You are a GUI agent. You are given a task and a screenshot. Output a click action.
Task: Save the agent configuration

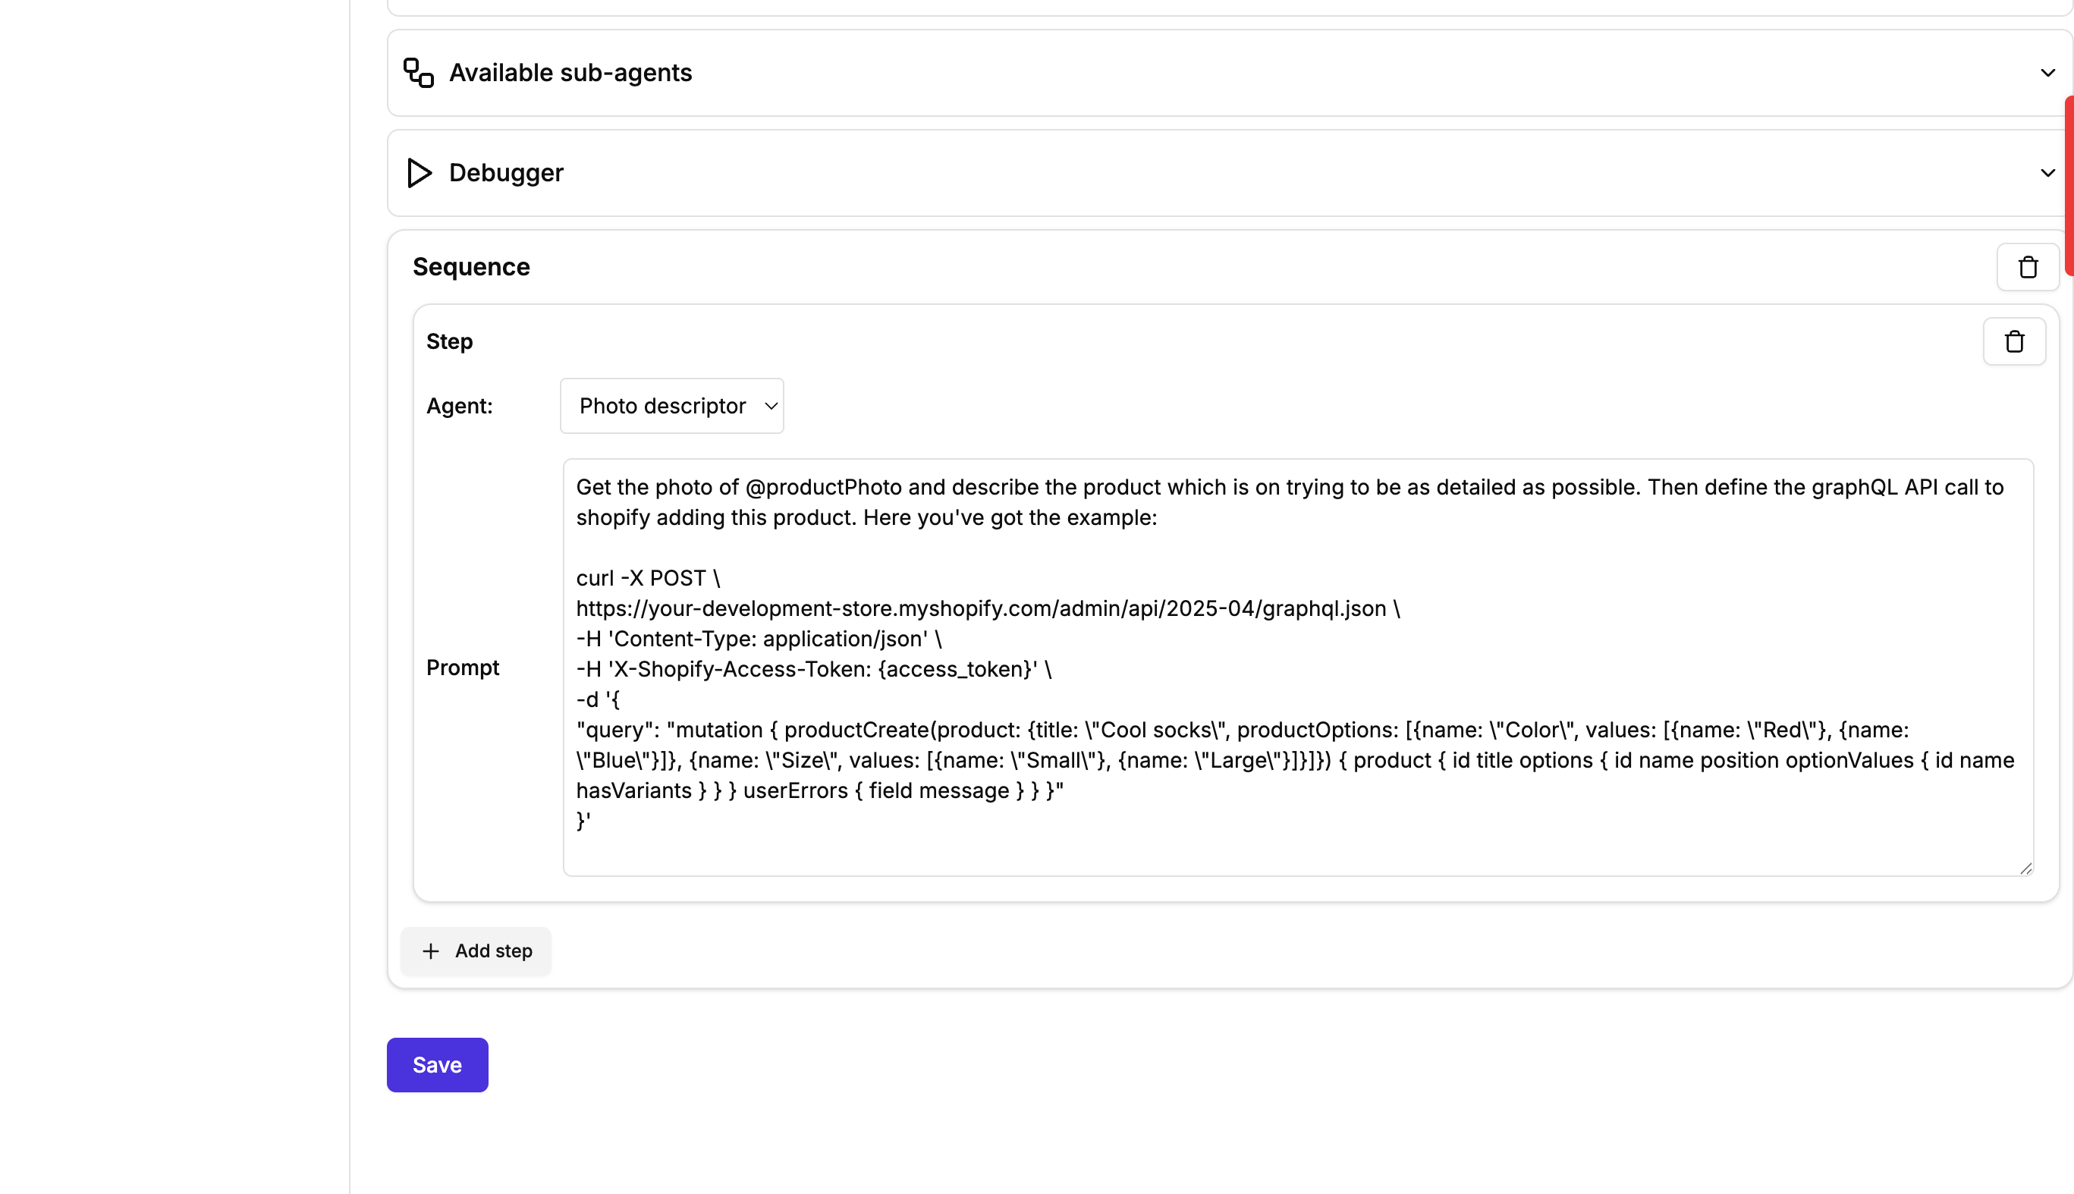(437, 1065)
